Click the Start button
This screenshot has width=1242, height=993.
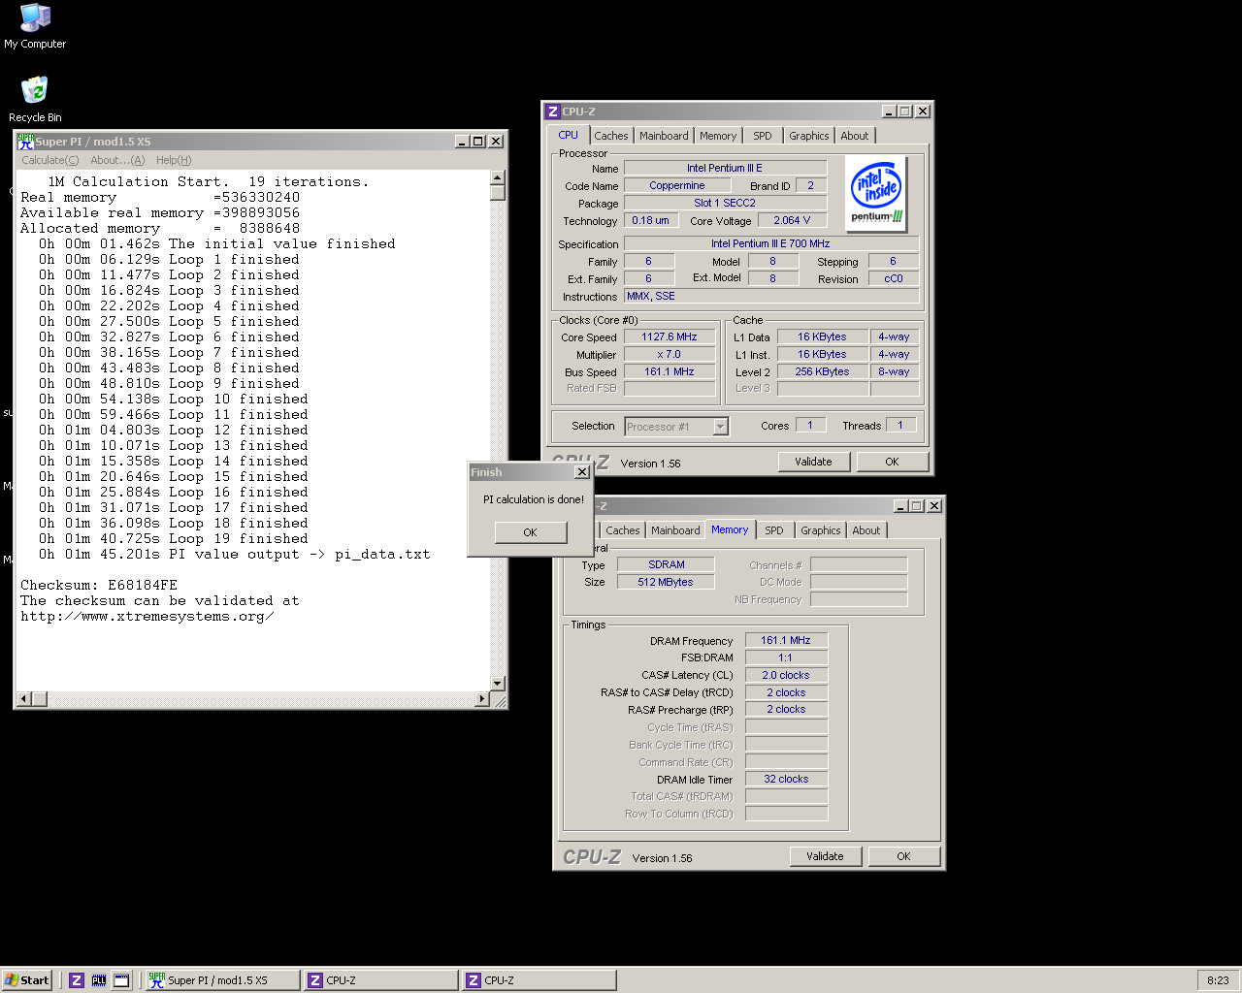(27, 980)
